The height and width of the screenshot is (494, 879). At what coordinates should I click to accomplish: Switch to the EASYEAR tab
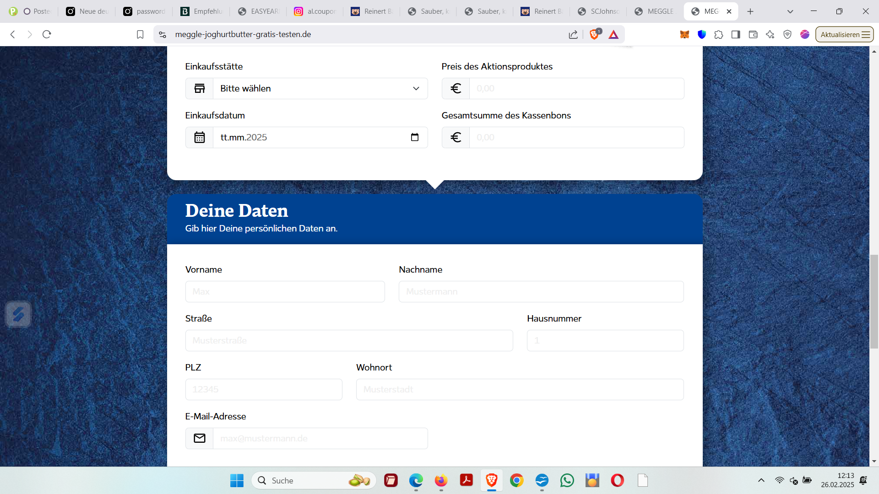258,11
